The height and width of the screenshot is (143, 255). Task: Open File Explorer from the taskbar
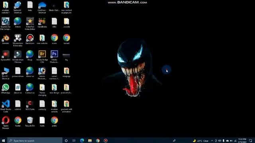point(90,141)
